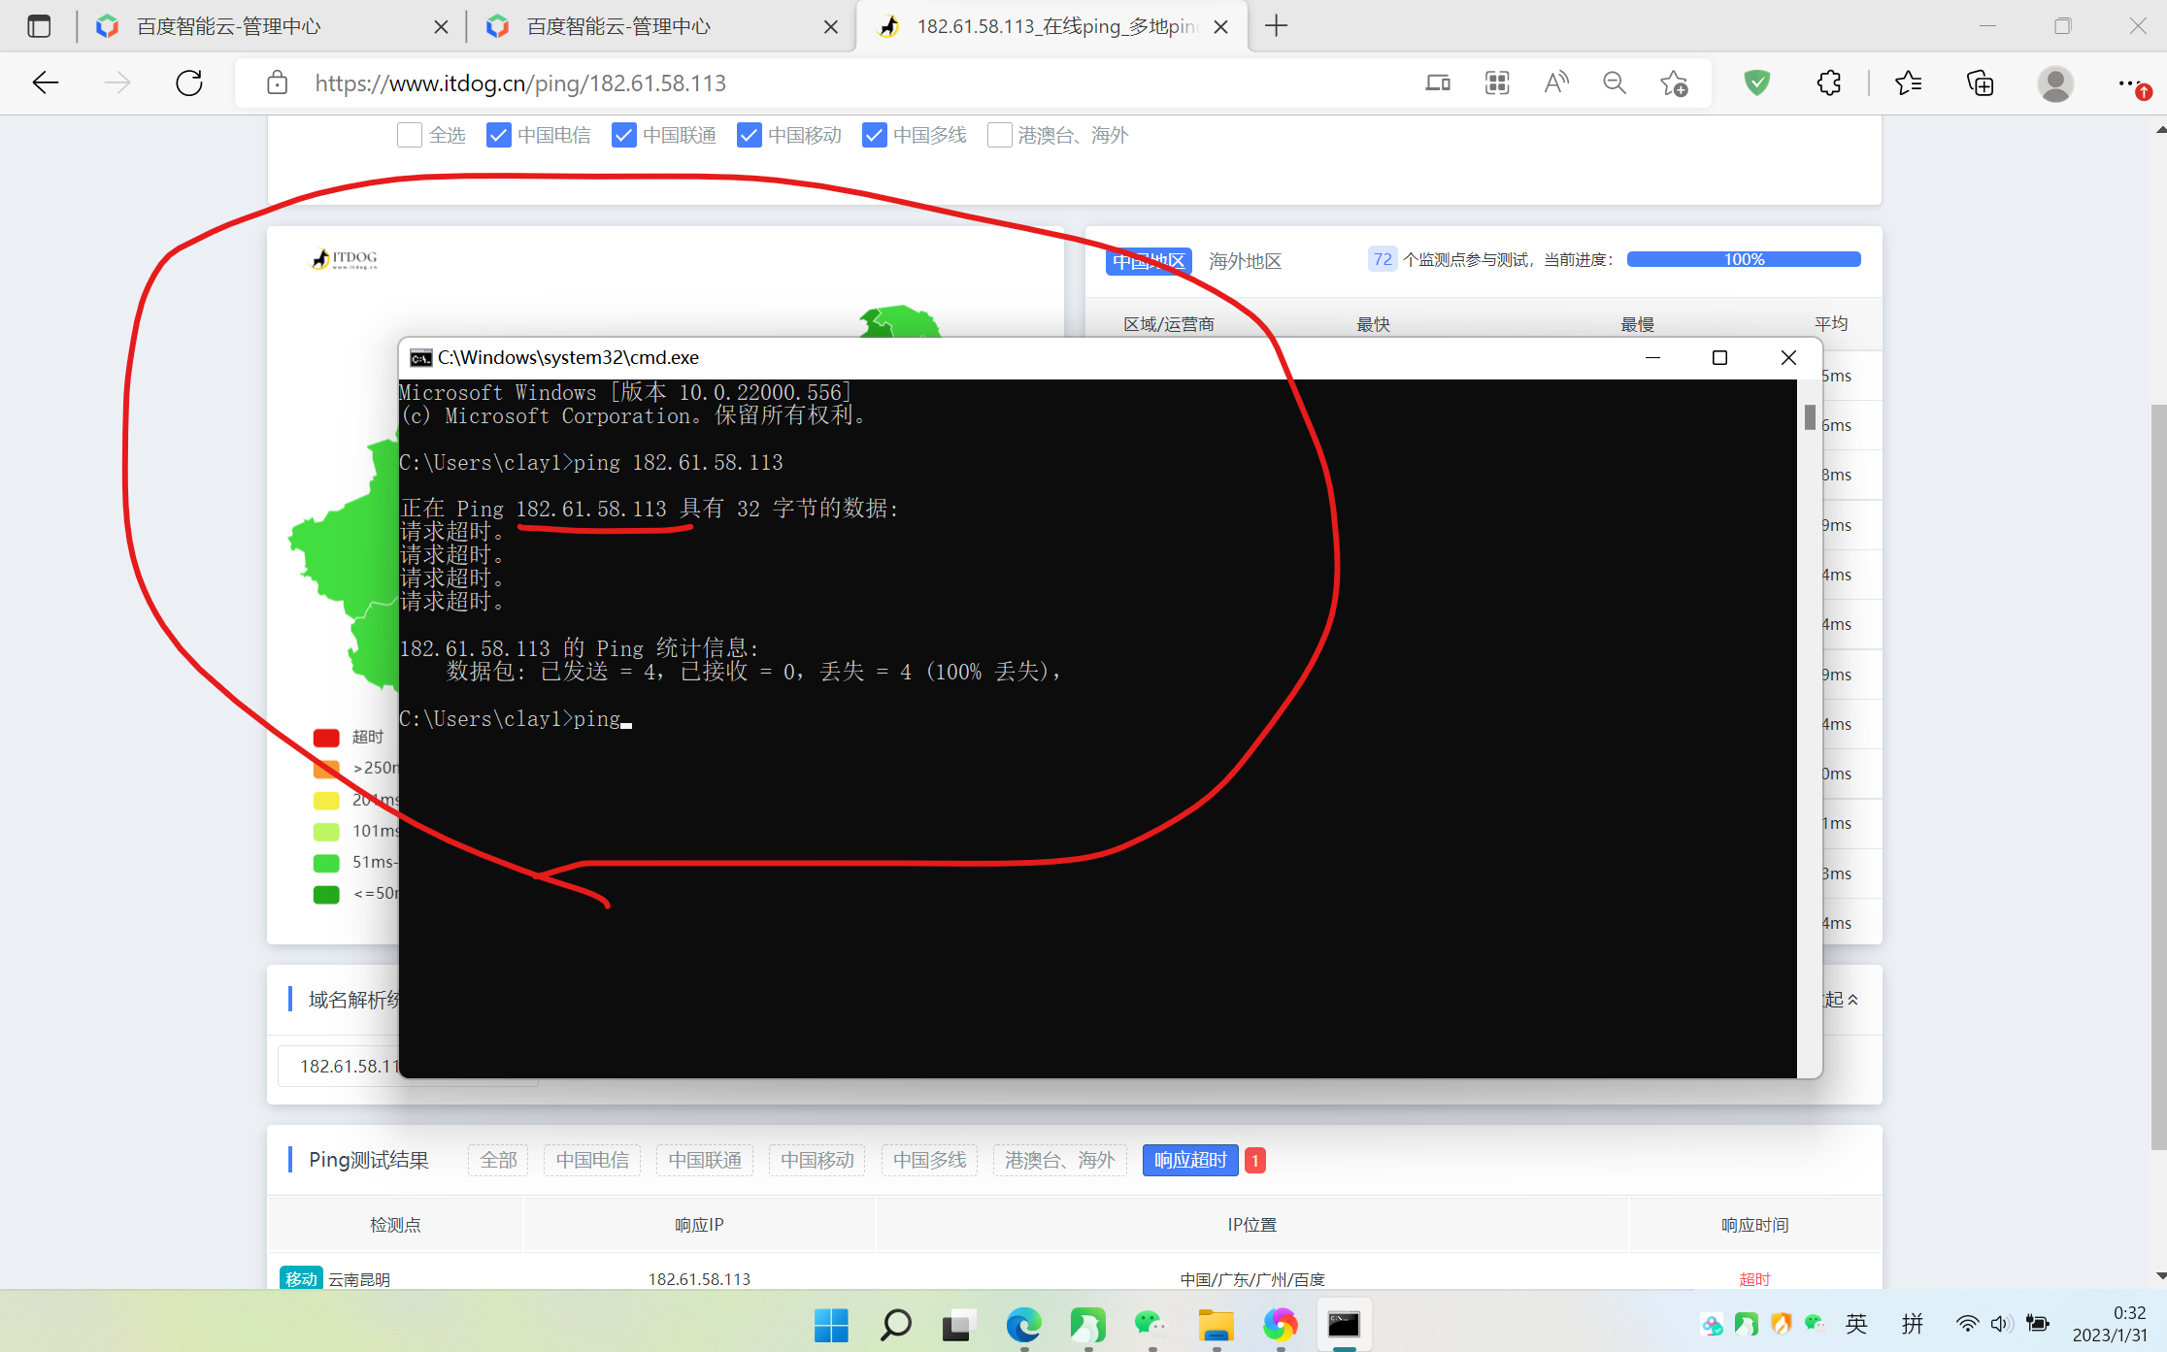The image size is (2167, 1352).
Task: Click the Read Aloud icon
Action: (1556, 83)
